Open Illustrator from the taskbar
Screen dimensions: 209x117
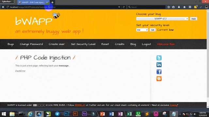click(75, 114)
